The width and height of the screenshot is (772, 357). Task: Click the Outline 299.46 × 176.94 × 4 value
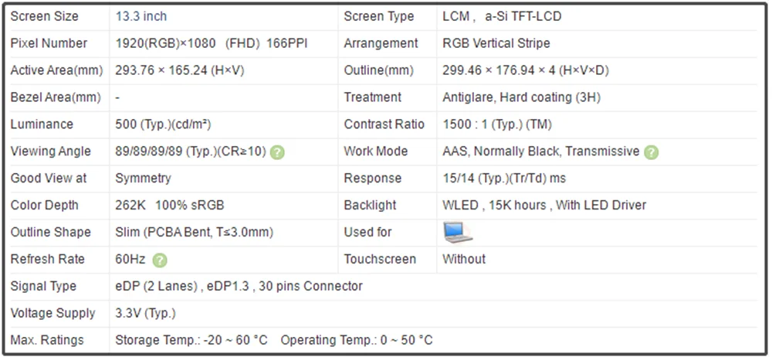point(525,70)
